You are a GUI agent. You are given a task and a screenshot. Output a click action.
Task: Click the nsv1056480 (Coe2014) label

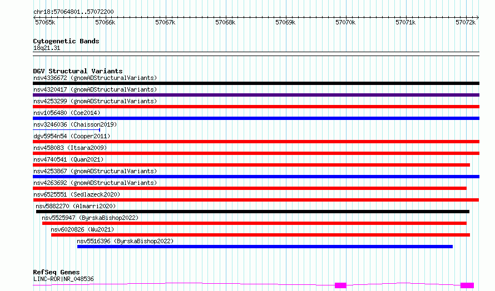67,113
